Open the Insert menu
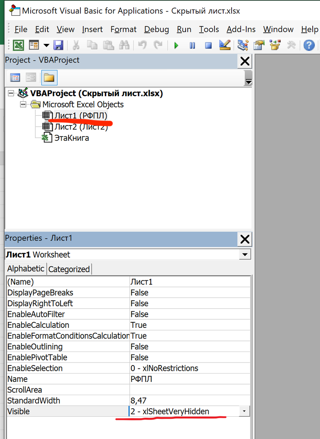The image size is (320, 439). tap(92, 29)
